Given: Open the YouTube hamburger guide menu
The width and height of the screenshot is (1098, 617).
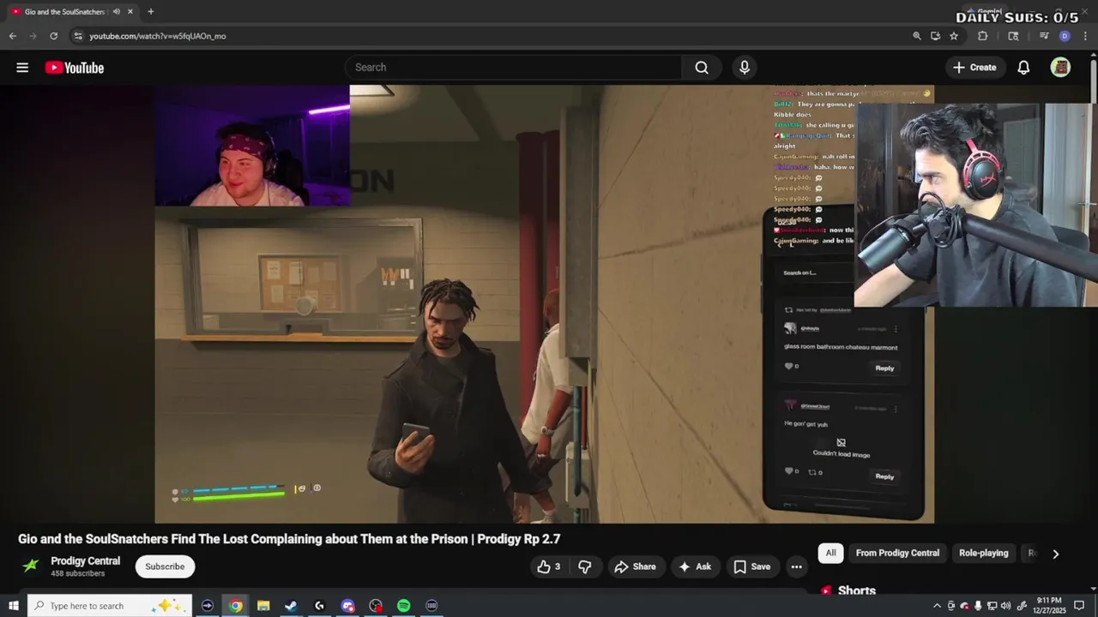Looking at the screenshot, I should pyautogui.click(x=22, y=68).
